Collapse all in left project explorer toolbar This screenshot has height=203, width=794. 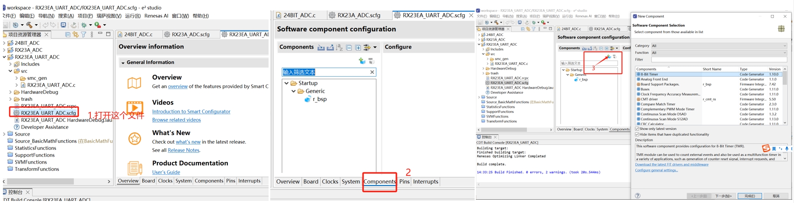coord(68,34)
